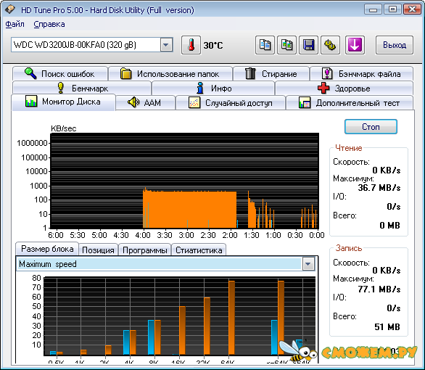The height and width of the screenshot is (370, 425).
Task: Switch to the Инфо tab
Action: 213,88
